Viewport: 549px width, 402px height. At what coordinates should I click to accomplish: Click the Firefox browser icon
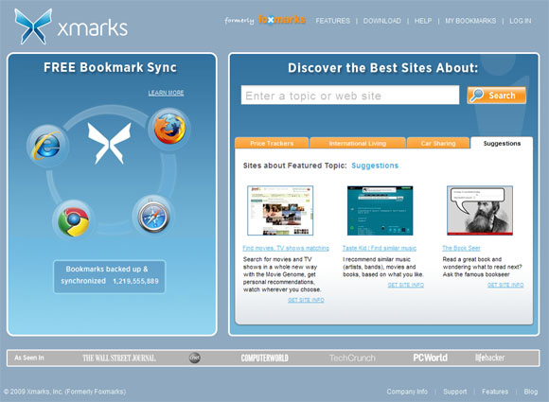pos(169,129)
